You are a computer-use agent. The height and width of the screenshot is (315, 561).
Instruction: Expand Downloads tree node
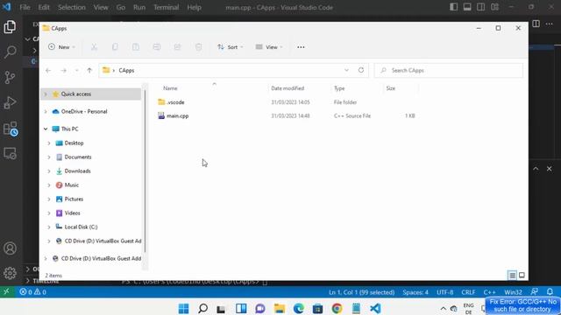(x=49, y=171)
